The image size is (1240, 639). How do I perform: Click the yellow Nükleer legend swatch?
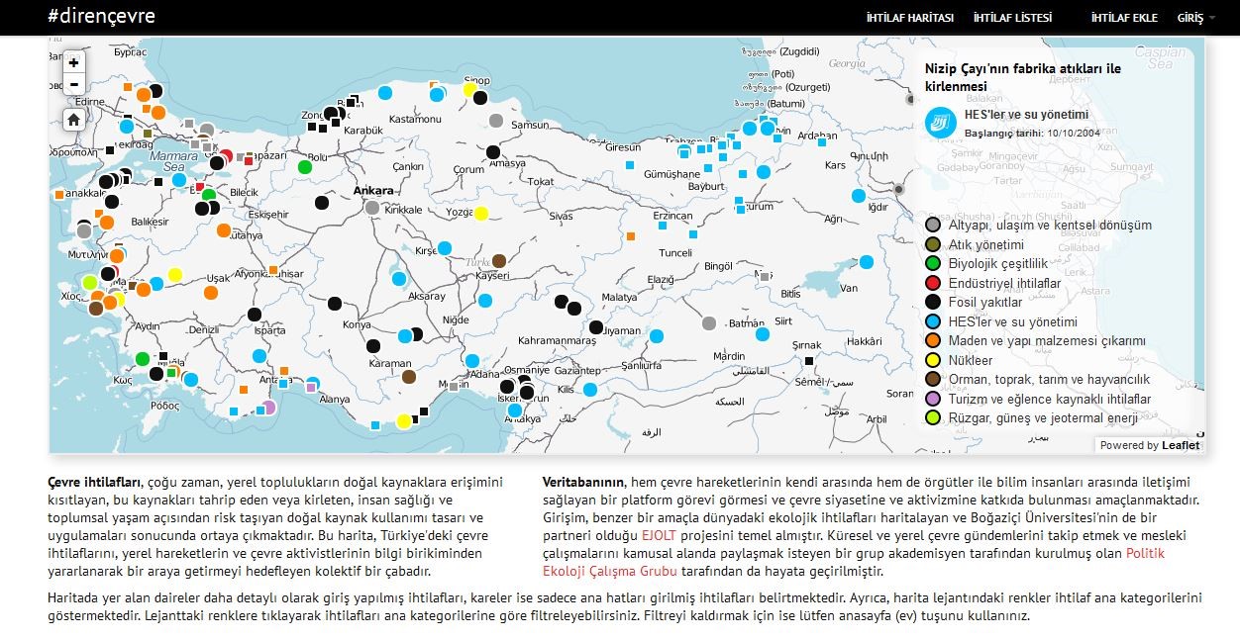coord(932,360)
